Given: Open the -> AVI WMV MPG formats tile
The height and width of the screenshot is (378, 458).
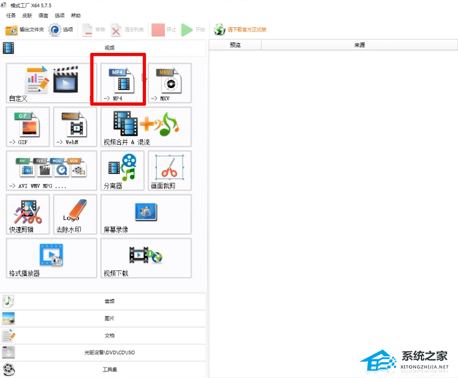Looking at the screenshot, I should [x=52, y=171].
